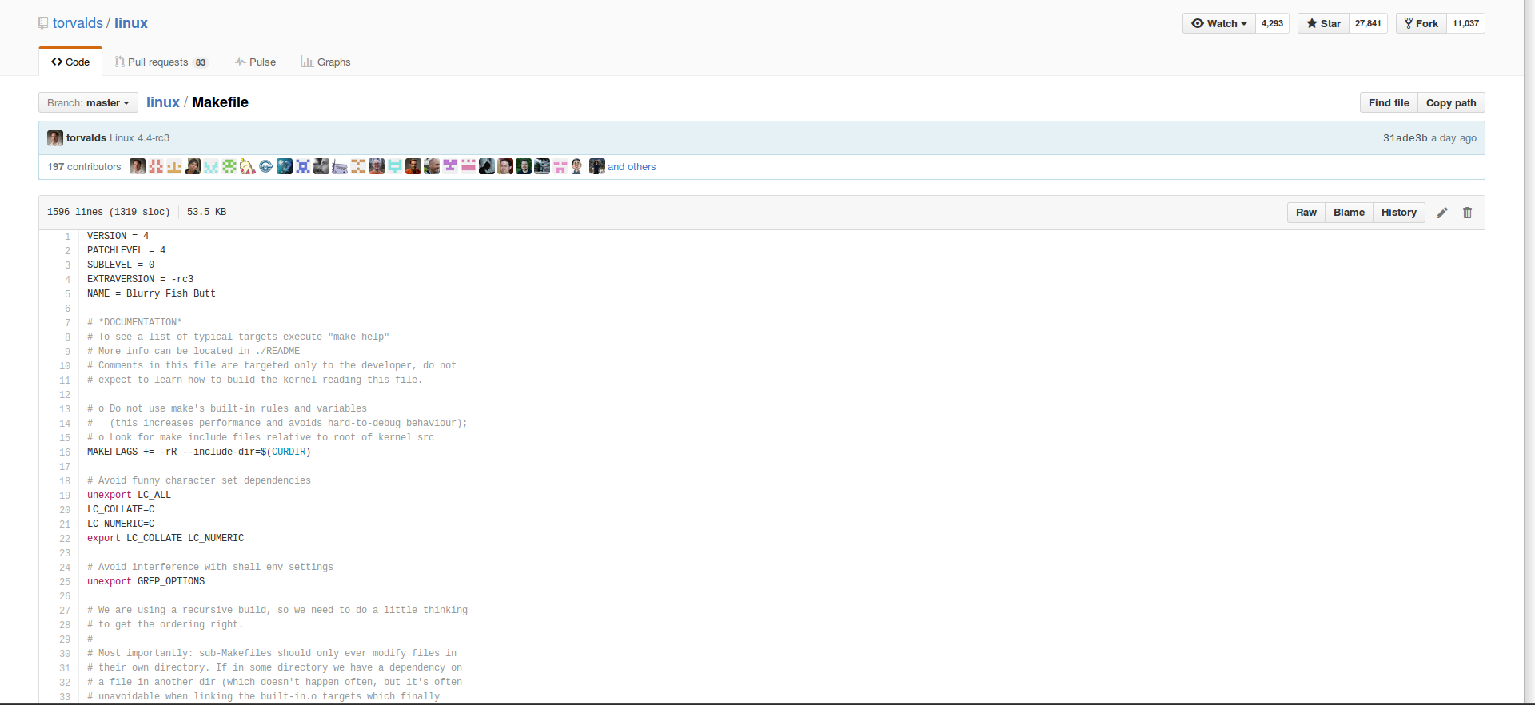Click the Find file button

point(1389,102)
